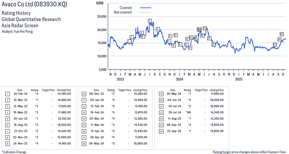Viewport: 289px width, 154px height.
Task: Select numbered box 9 in the table
Action: click(7, 144)
